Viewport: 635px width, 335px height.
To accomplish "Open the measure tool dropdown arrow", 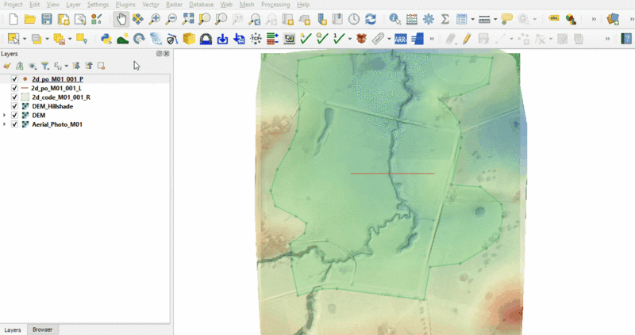I will coord(495,18).
